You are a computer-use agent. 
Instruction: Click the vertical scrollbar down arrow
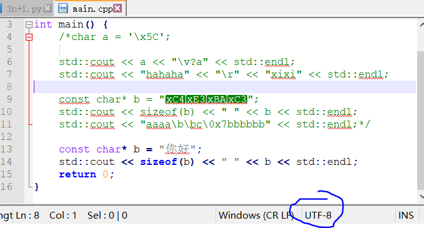422,196
